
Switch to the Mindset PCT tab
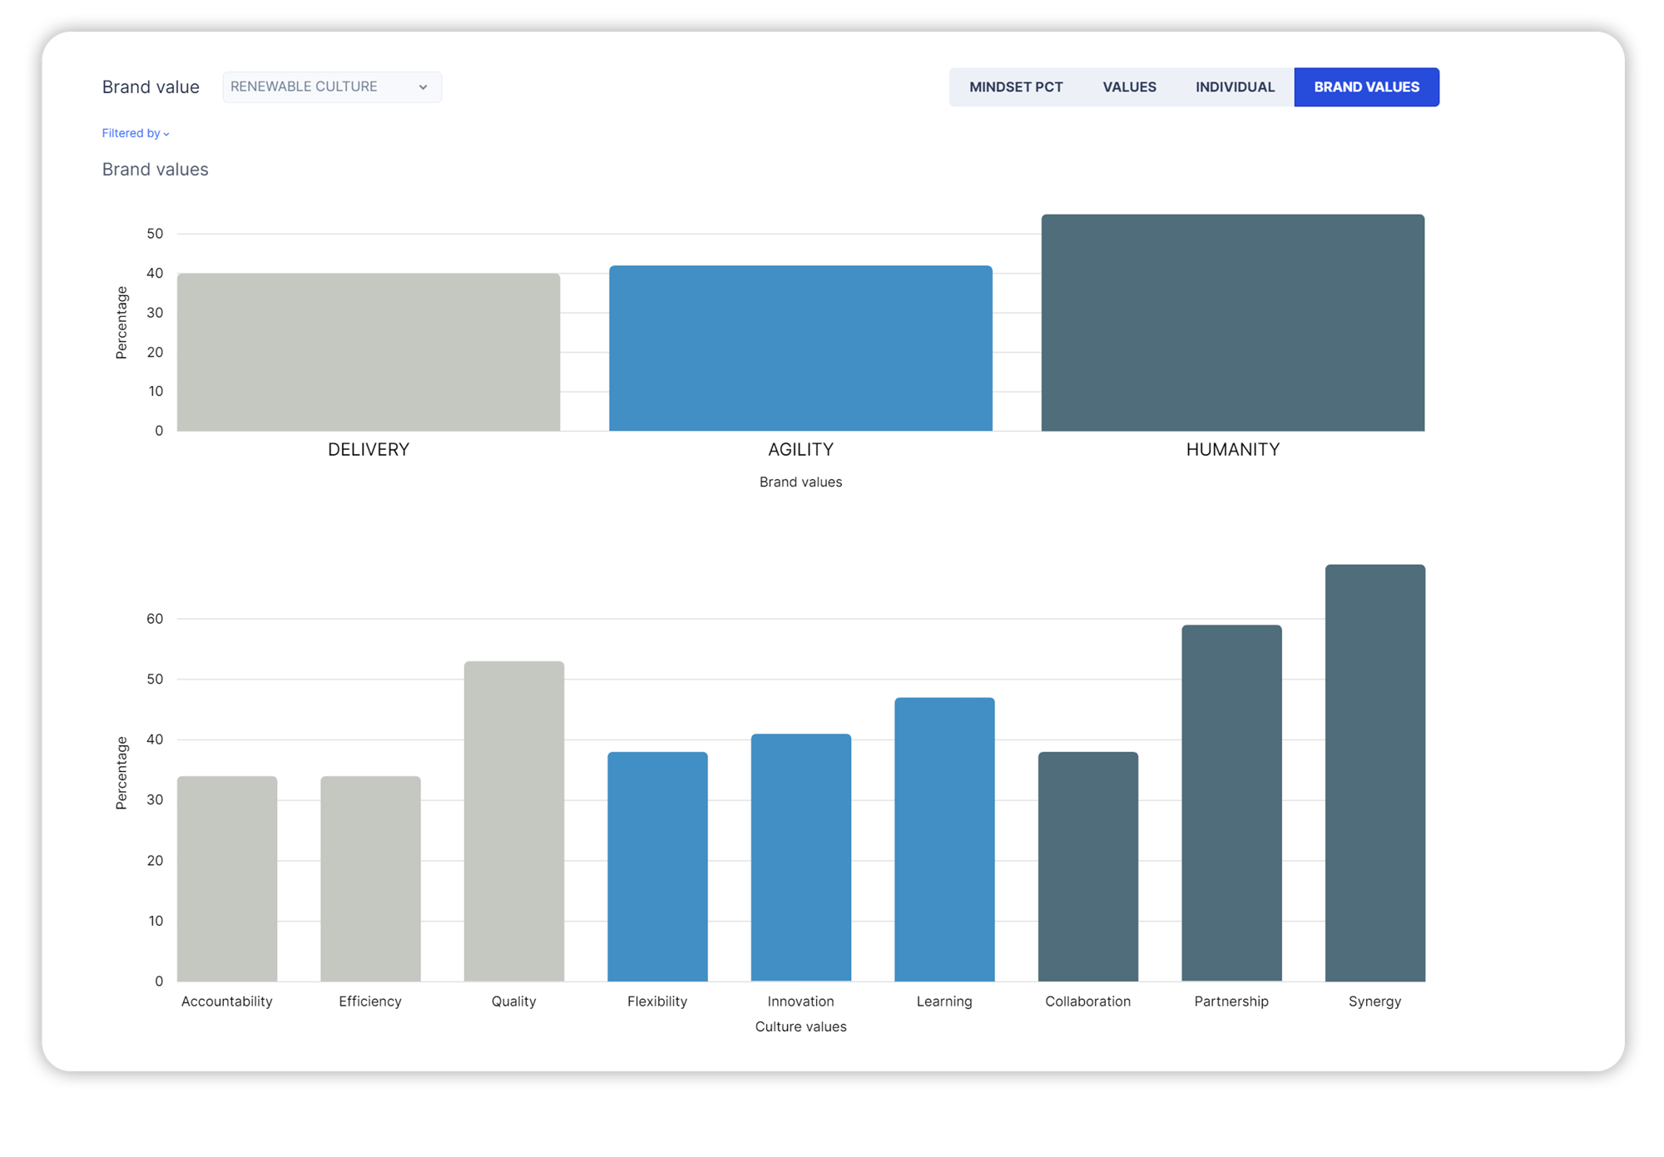[1015, 87]
